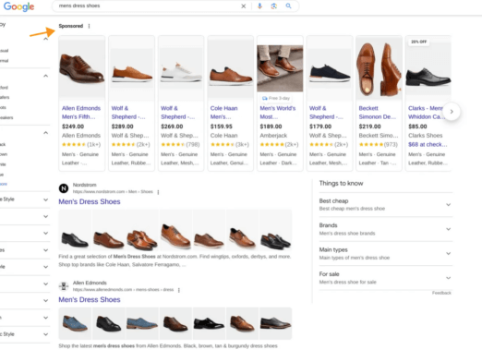Click Free 3-day shipping label on Amberjack

pyautogui.click(x=276, y=98)
